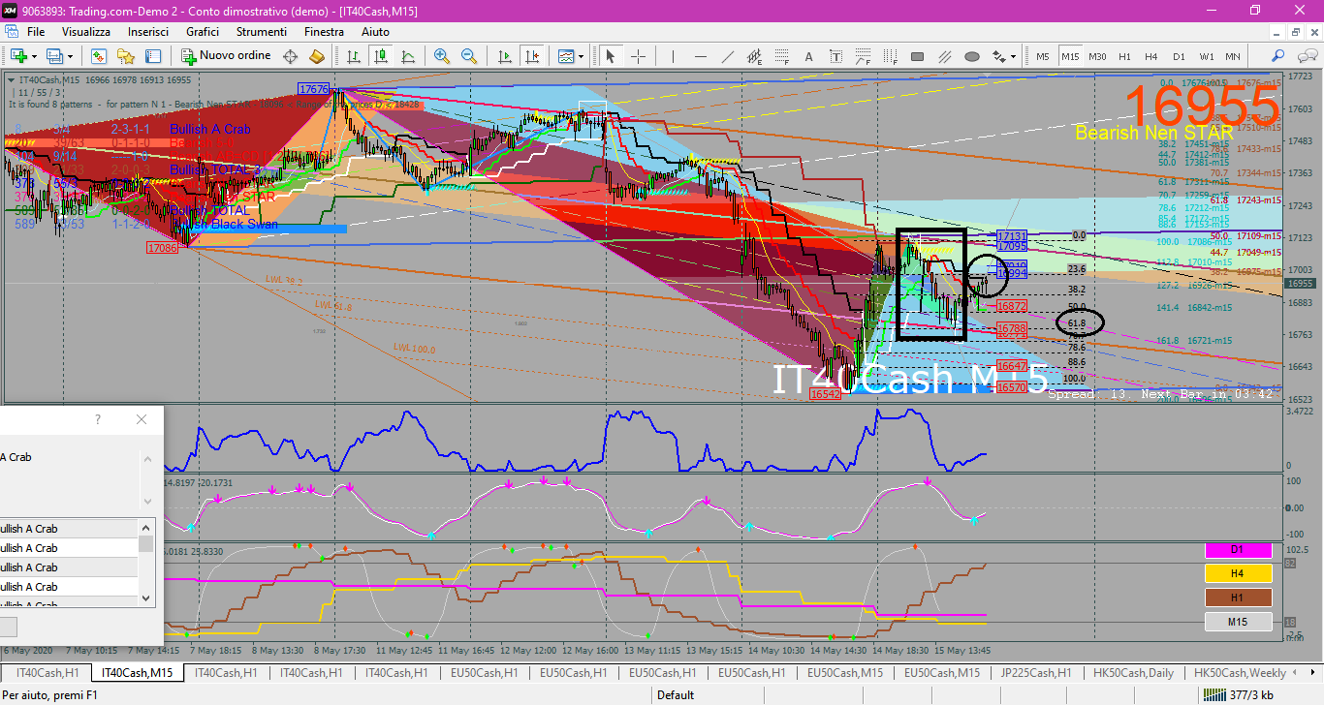Select the Fibonacci fan tool icon
The height and width of the screenshot is (705, 1324).
point(862,56)
